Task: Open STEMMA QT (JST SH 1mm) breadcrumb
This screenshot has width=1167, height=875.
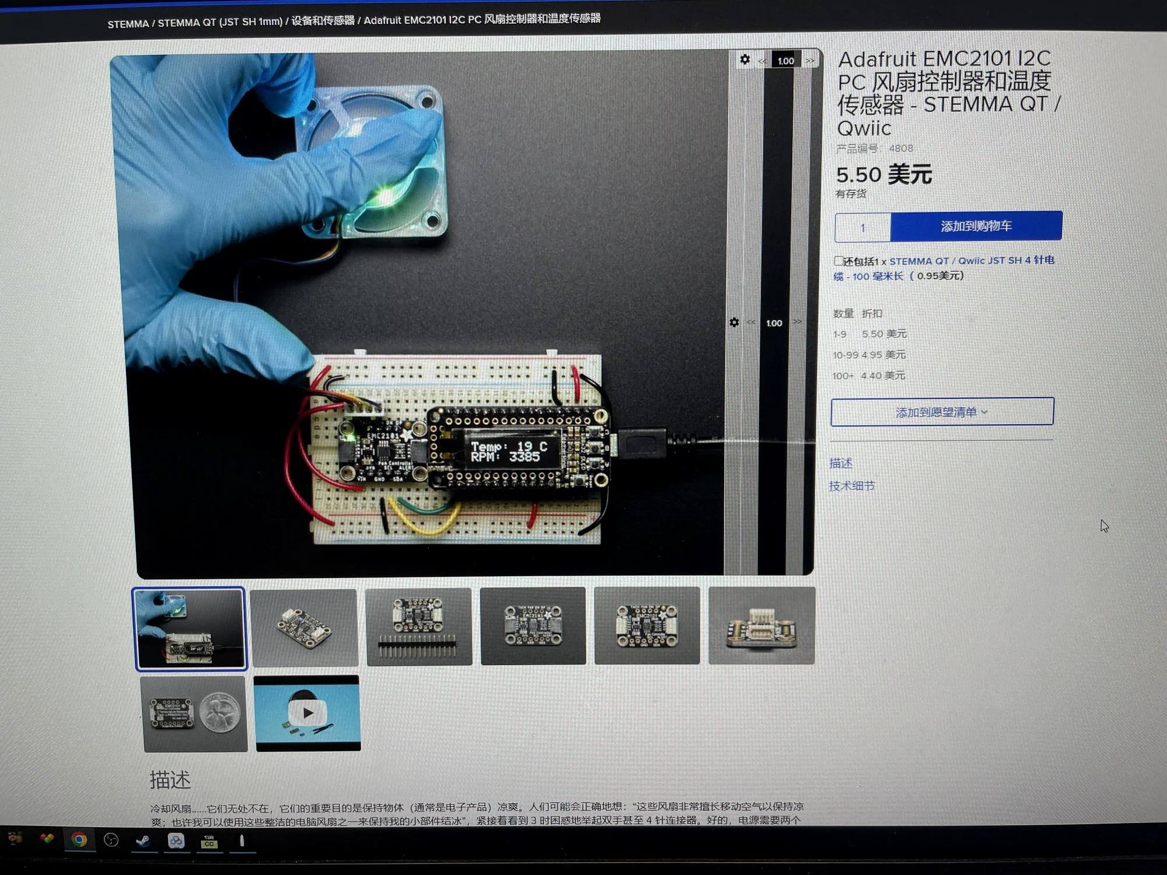Action: (220, 22)
